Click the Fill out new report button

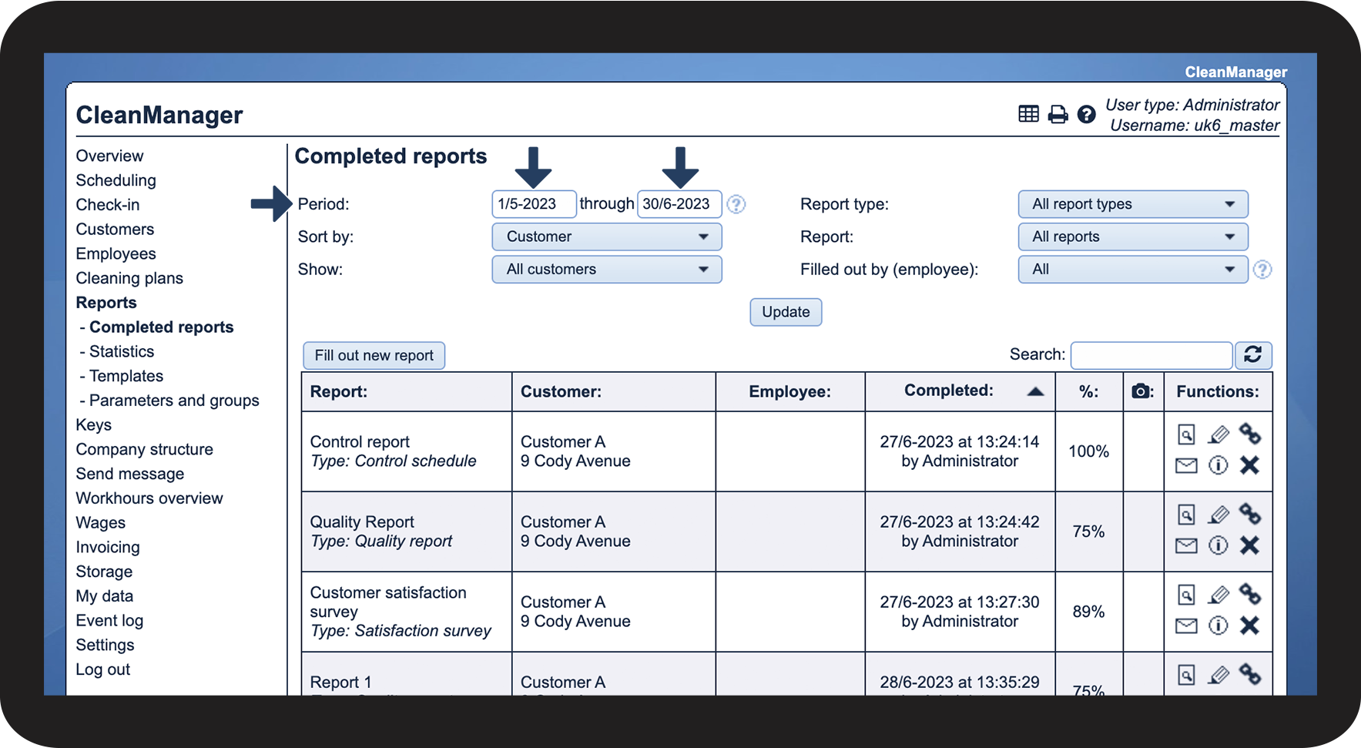[374, 355]
